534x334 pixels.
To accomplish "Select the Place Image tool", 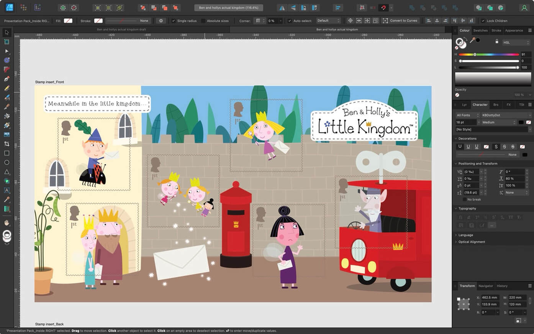I will (x=7, y=134).
